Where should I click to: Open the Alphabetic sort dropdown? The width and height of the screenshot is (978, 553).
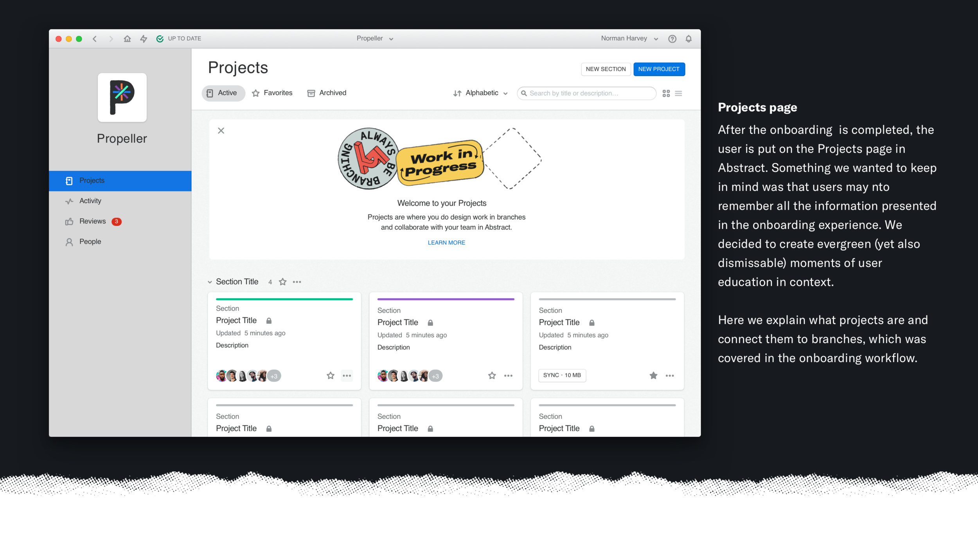click(x=480, y=93)
